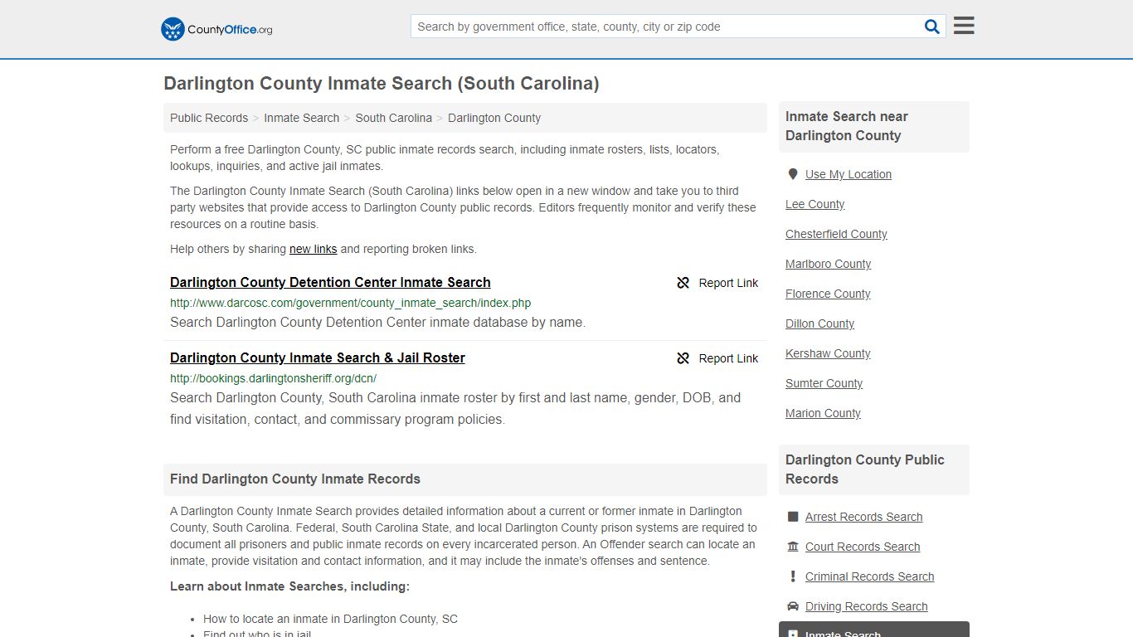Open Lee County inmate search
Image resolution: width=1133 pixels, height=637 pixels.
pyautogui.click(x=814, y=204)
